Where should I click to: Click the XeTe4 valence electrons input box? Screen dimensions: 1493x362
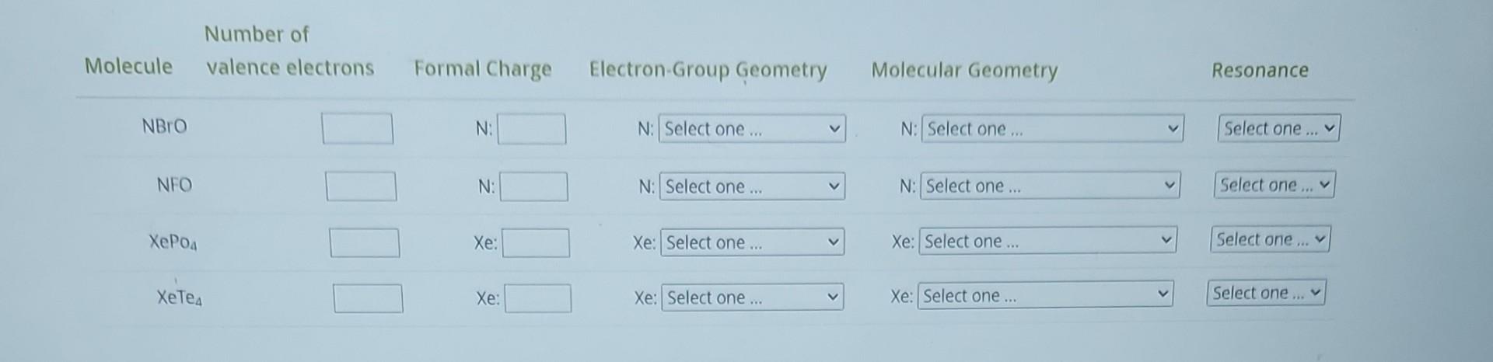(x=369, y=298)
